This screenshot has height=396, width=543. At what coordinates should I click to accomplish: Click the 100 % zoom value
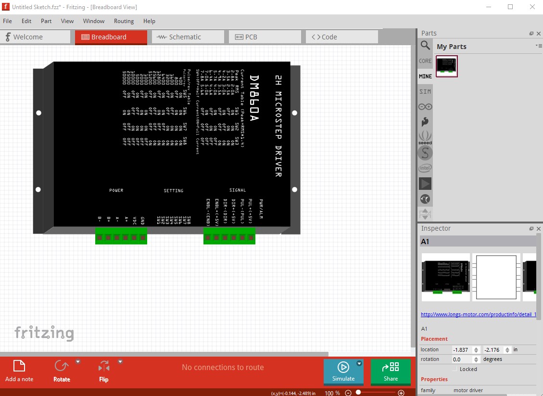coord(332,393)
